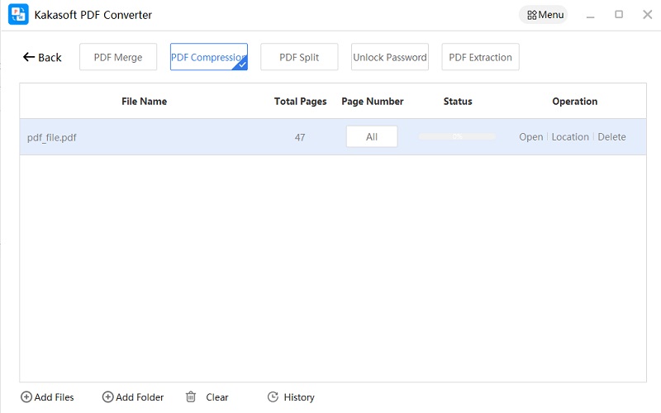Screen dimensions: 661x413
Task: Click the Clear trash can icon
Action: pyautogui.click(x=191, y=396)
